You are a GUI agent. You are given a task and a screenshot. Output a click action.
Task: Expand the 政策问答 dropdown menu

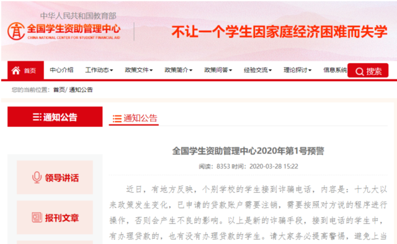(x=218, y=70)
